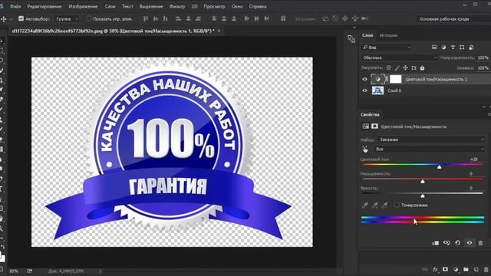Click the Непрозрачность 100% field
Screen dimensions: 491x276
[x=483, y=58]
